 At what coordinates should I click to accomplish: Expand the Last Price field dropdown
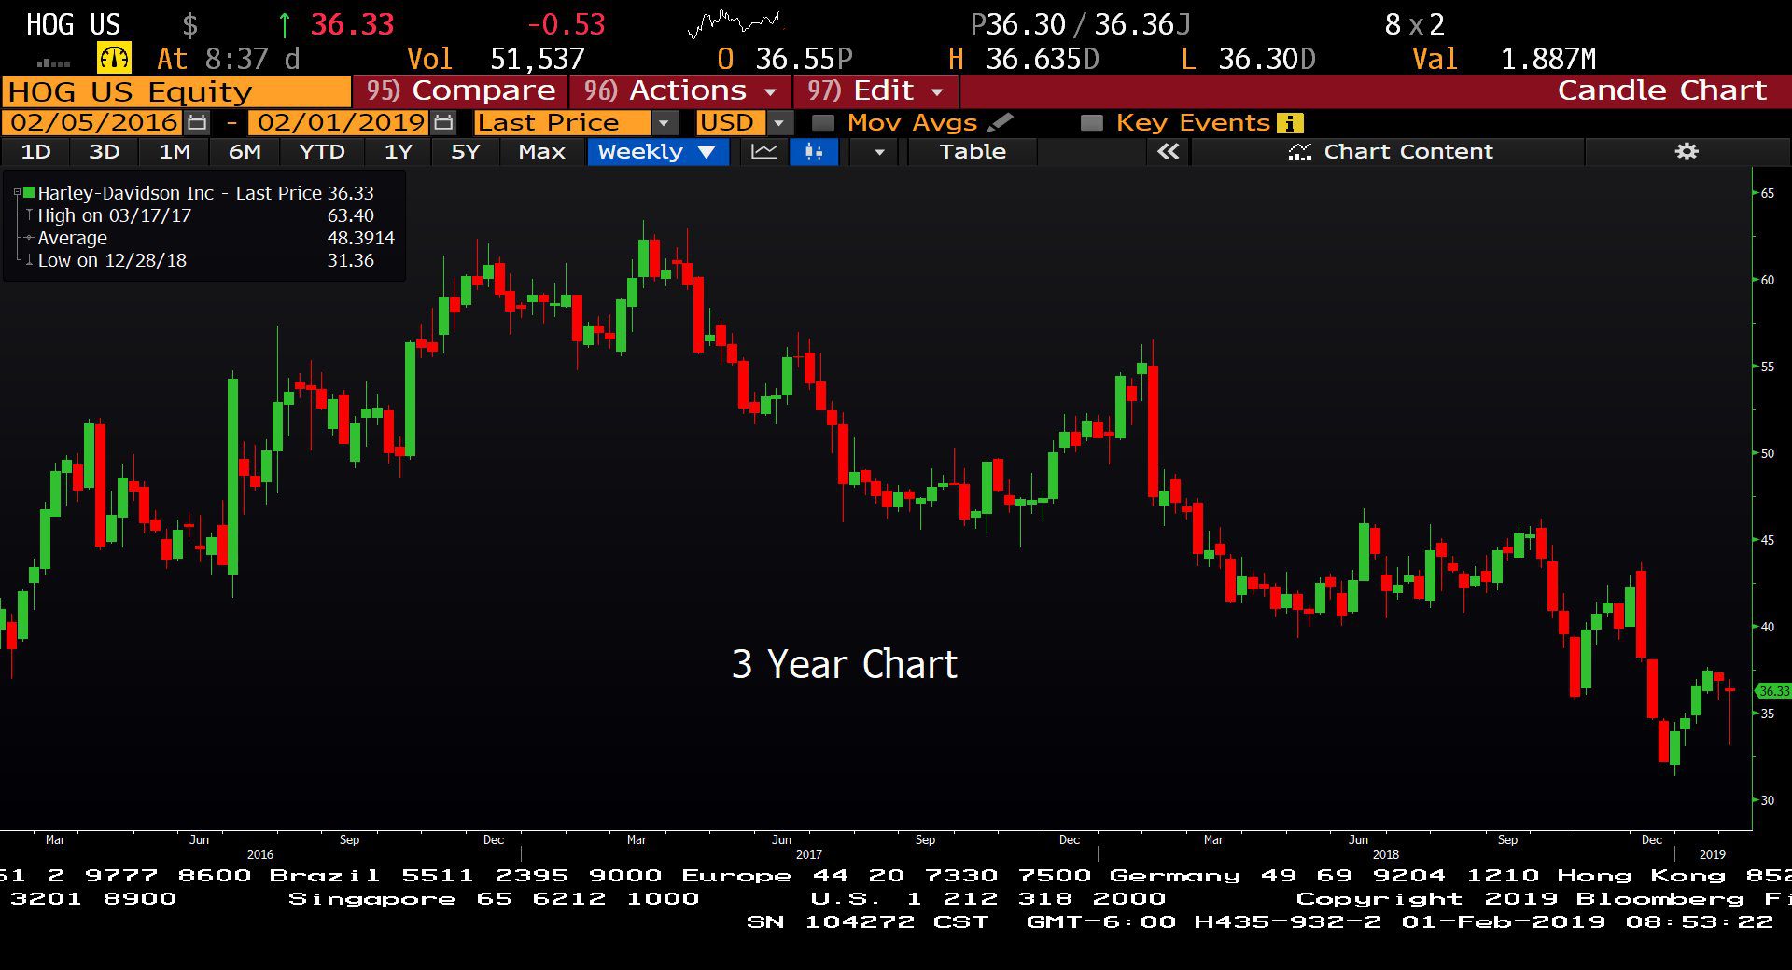664,123
